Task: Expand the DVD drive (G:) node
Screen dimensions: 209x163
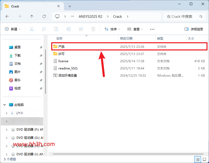Action: [x=6, y=138]
